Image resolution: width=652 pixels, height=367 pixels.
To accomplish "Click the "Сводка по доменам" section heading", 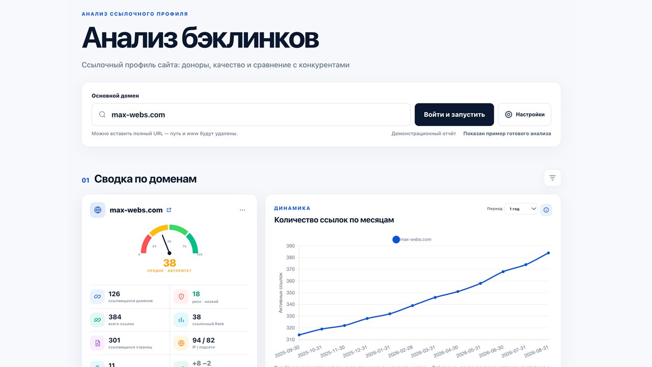I will (145, 179).
